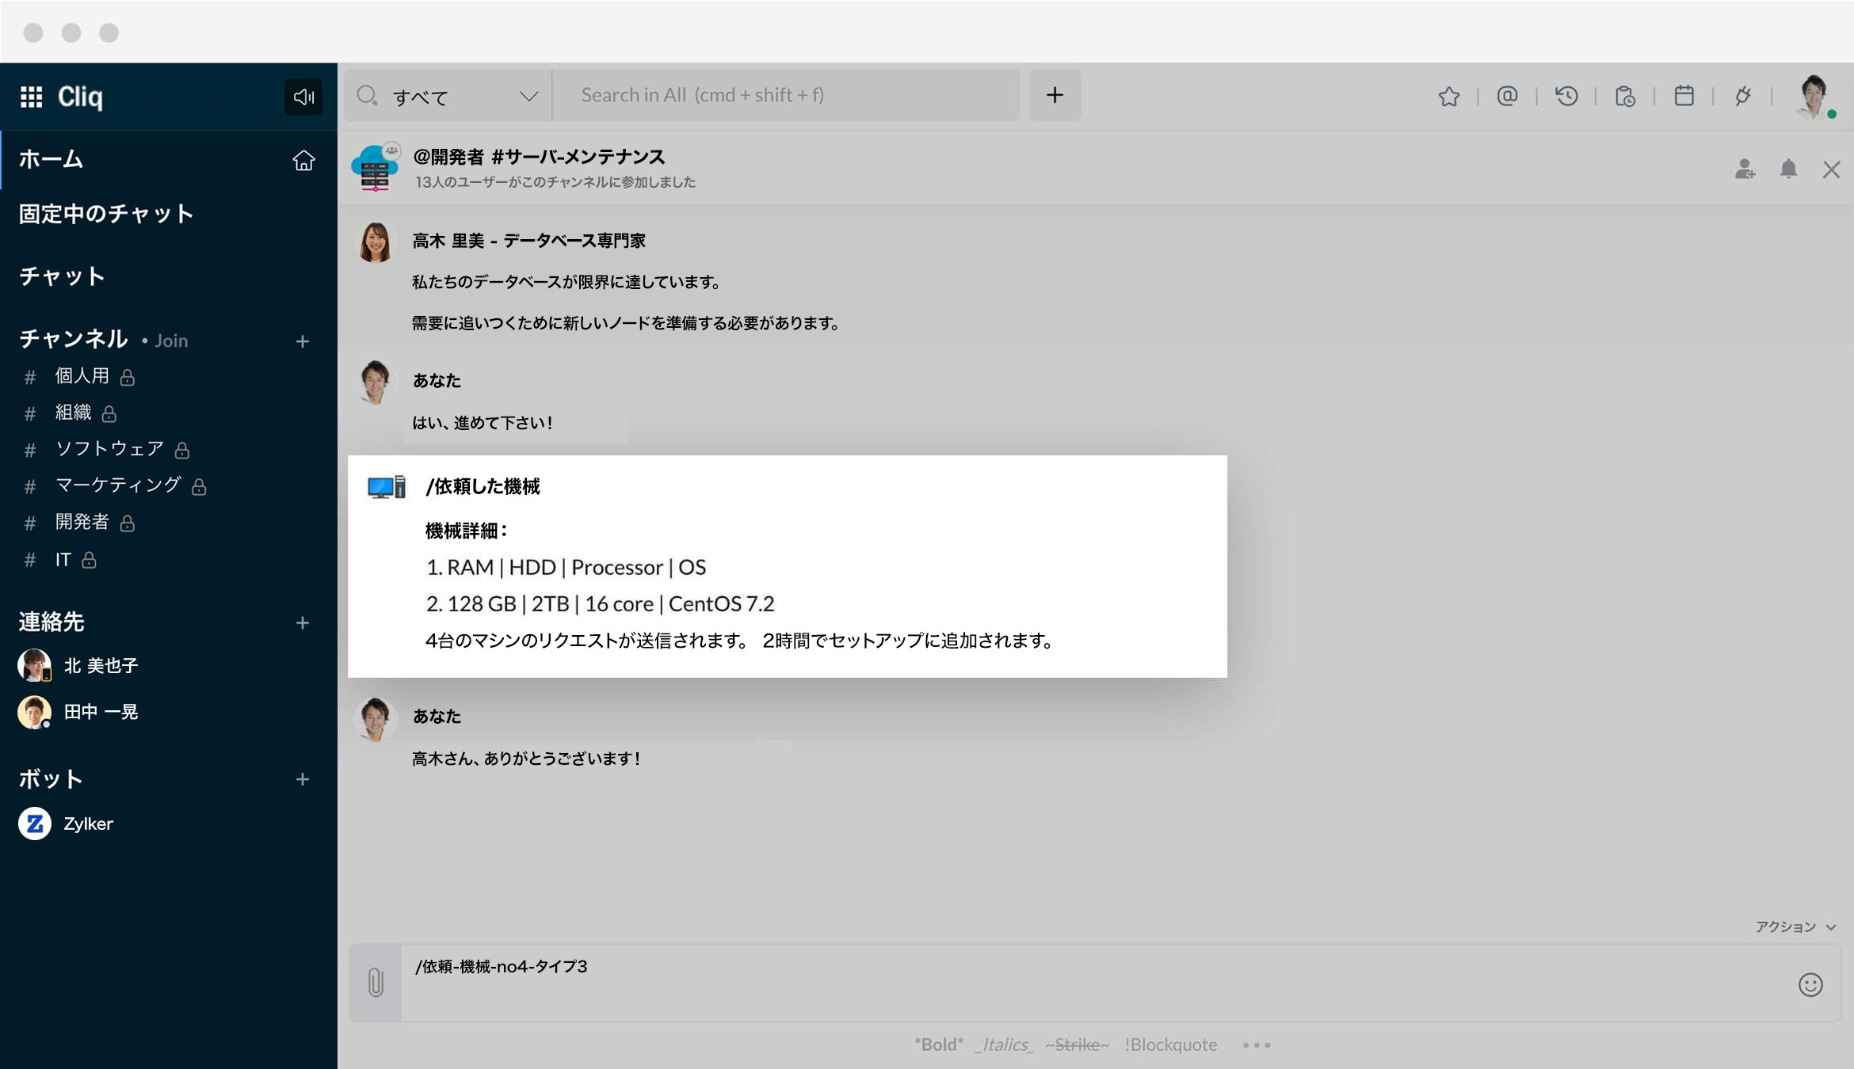Click the plus button next to search
1854x1069 pixels.
click(x=1055, y=96)
